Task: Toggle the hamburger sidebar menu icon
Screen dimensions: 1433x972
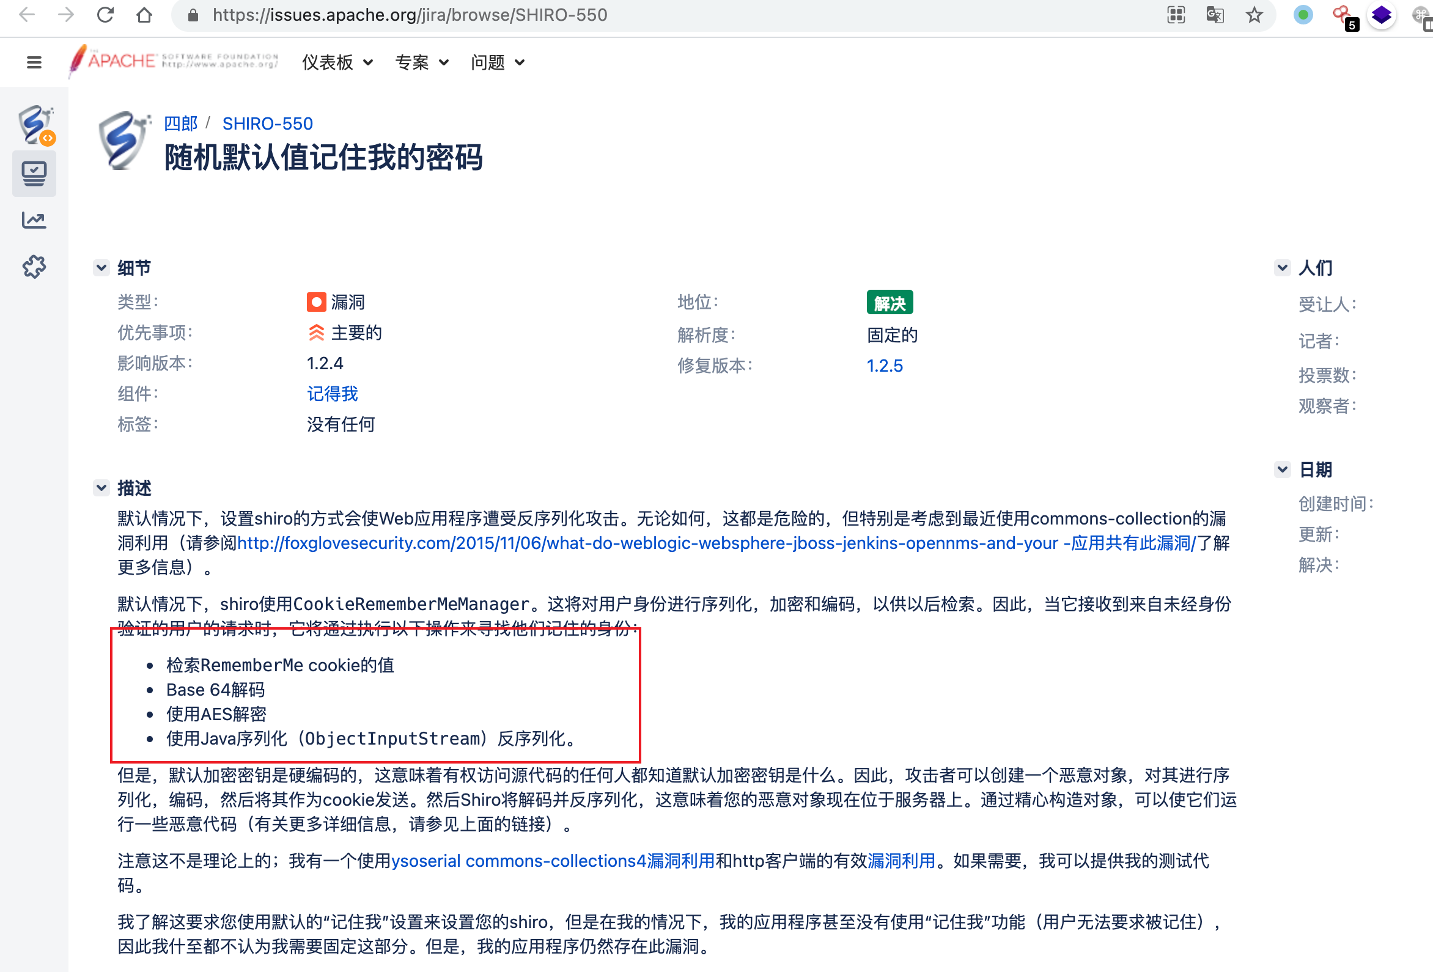Action: pos(34,62)
